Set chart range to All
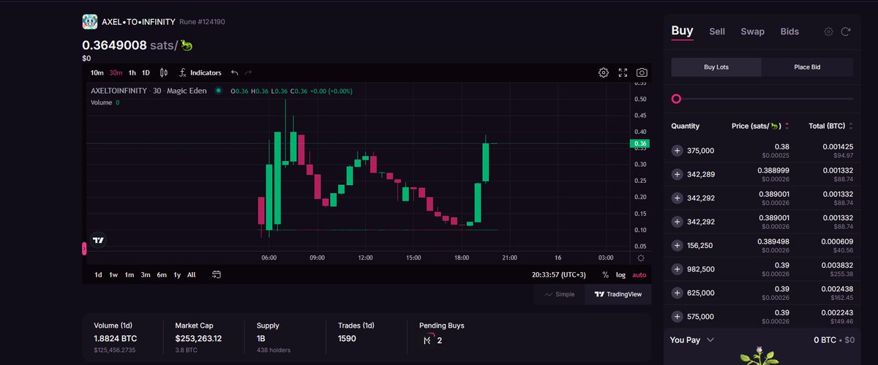The image size is (878, 365). tap(192, 275)
